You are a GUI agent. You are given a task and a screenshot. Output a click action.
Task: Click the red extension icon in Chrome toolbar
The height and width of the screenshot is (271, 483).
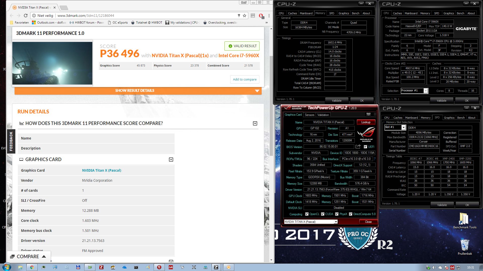pos(261,16)
